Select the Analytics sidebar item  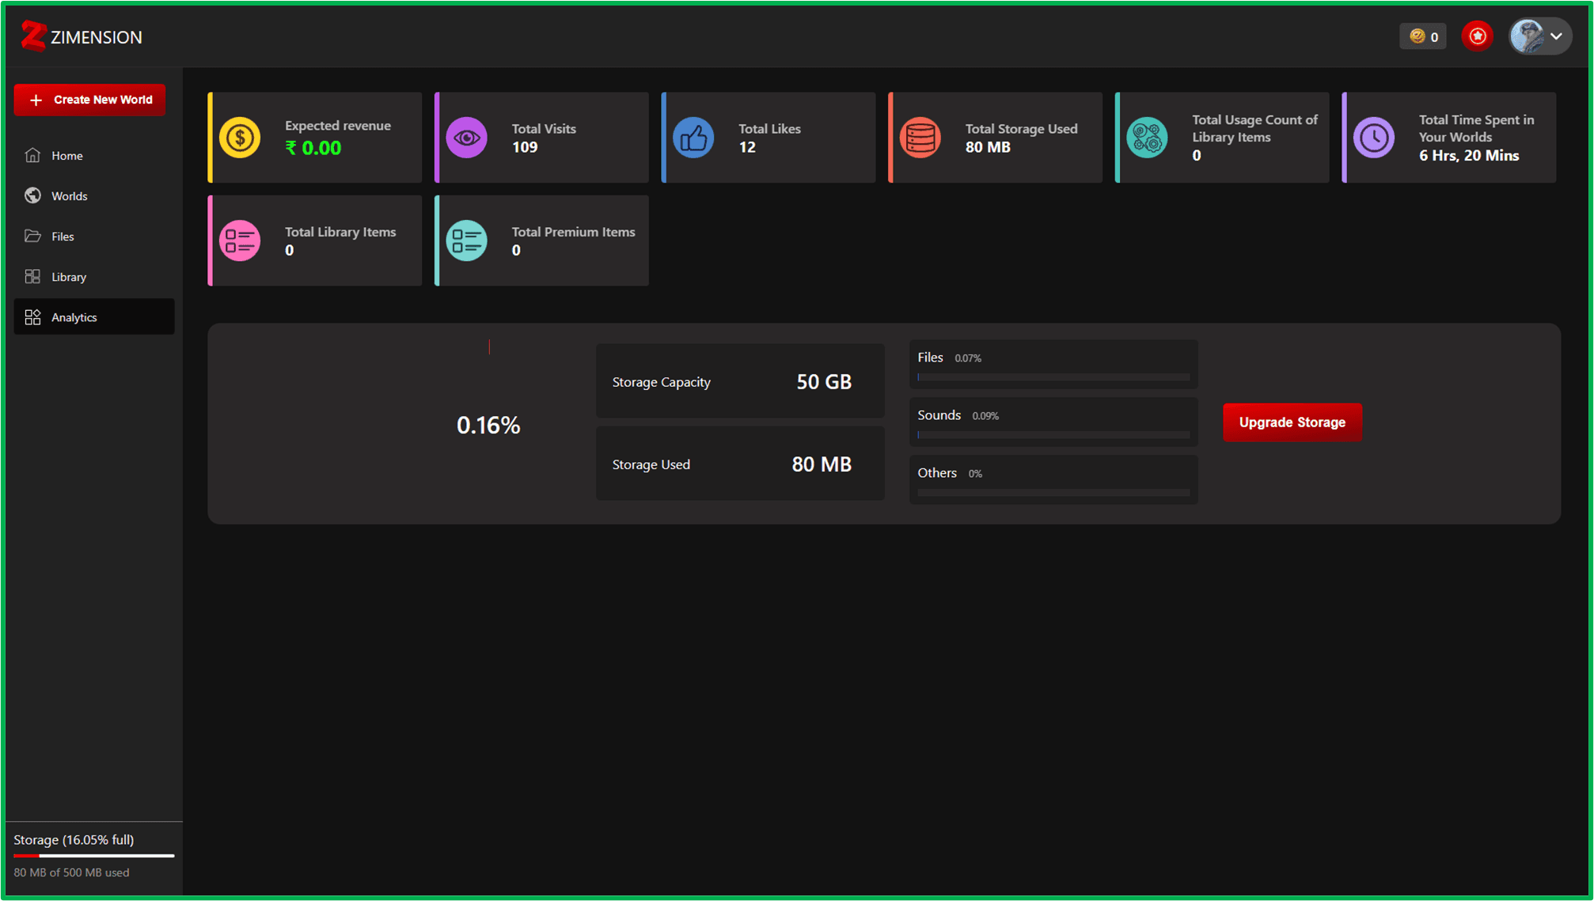[x=93, y=317]
